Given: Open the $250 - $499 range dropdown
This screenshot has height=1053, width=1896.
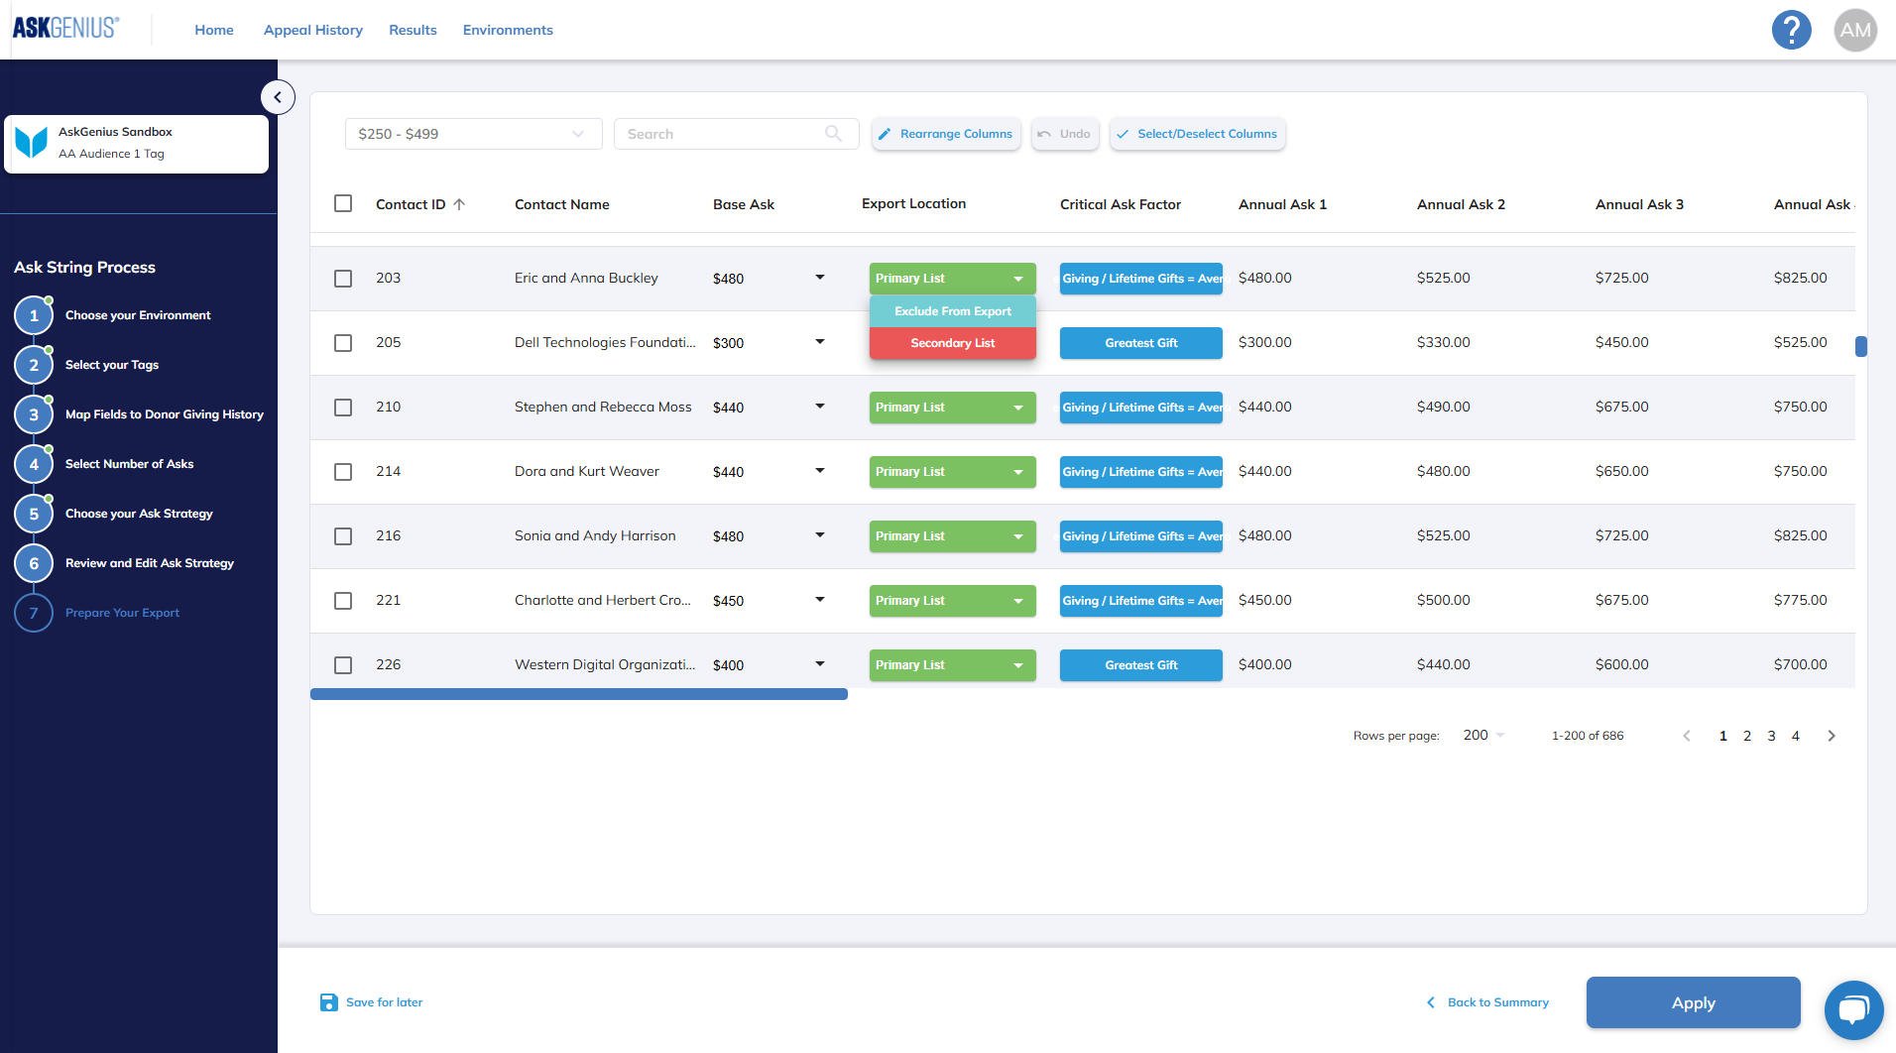Looking at the screenshot, I should click(x=473, y=134).
